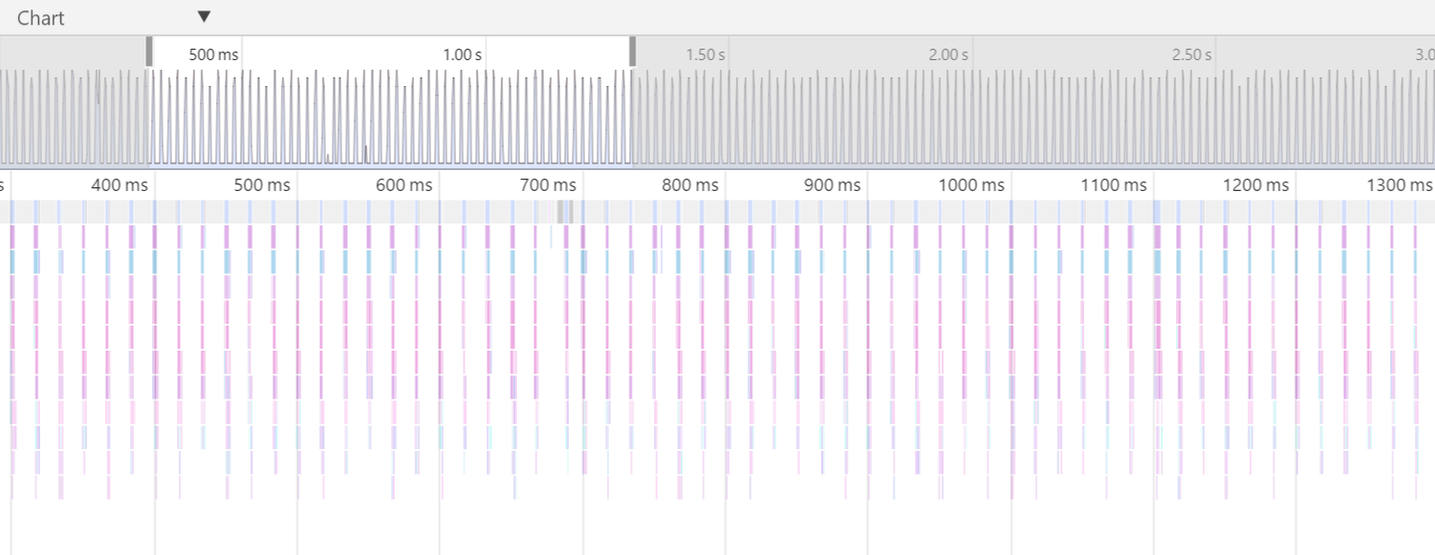Grab the right overview selection handle
The width and height of the screenshot is (1435, 555).
click(633, 53)
